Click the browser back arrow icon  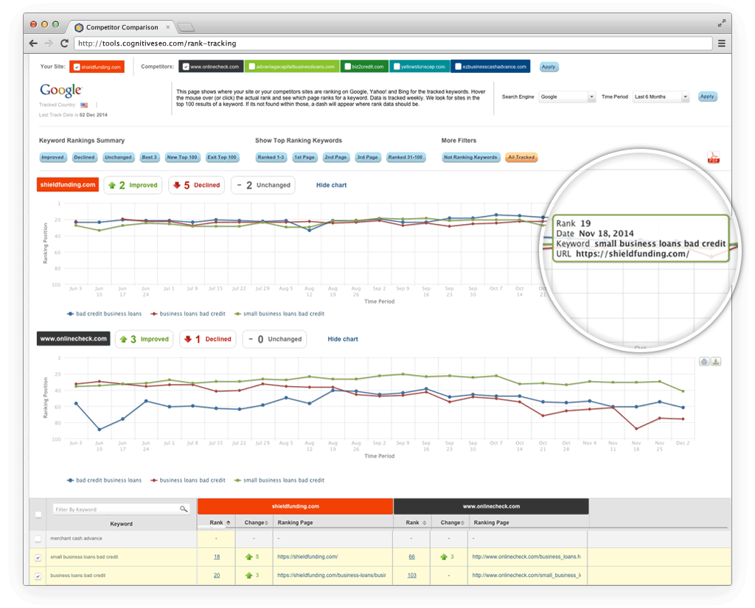32,43
